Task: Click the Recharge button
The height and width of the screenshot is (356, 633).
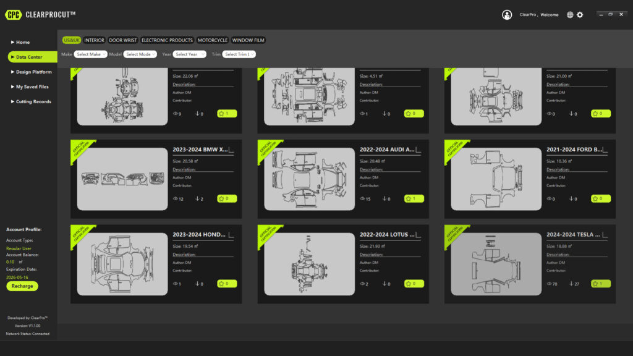Action: tap(22, 286)
